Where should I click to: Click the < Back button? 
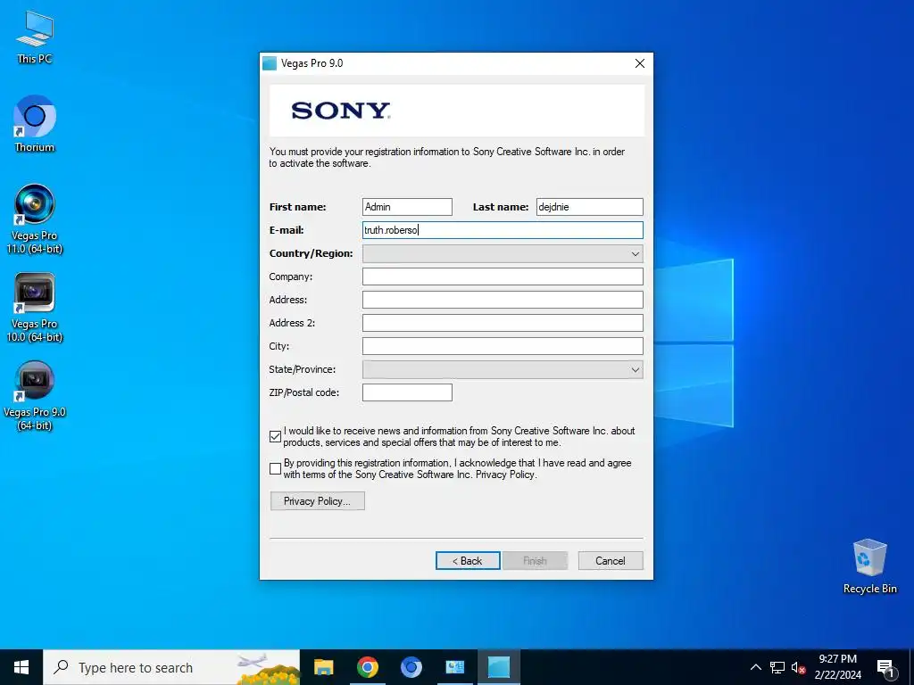[468, 560]
